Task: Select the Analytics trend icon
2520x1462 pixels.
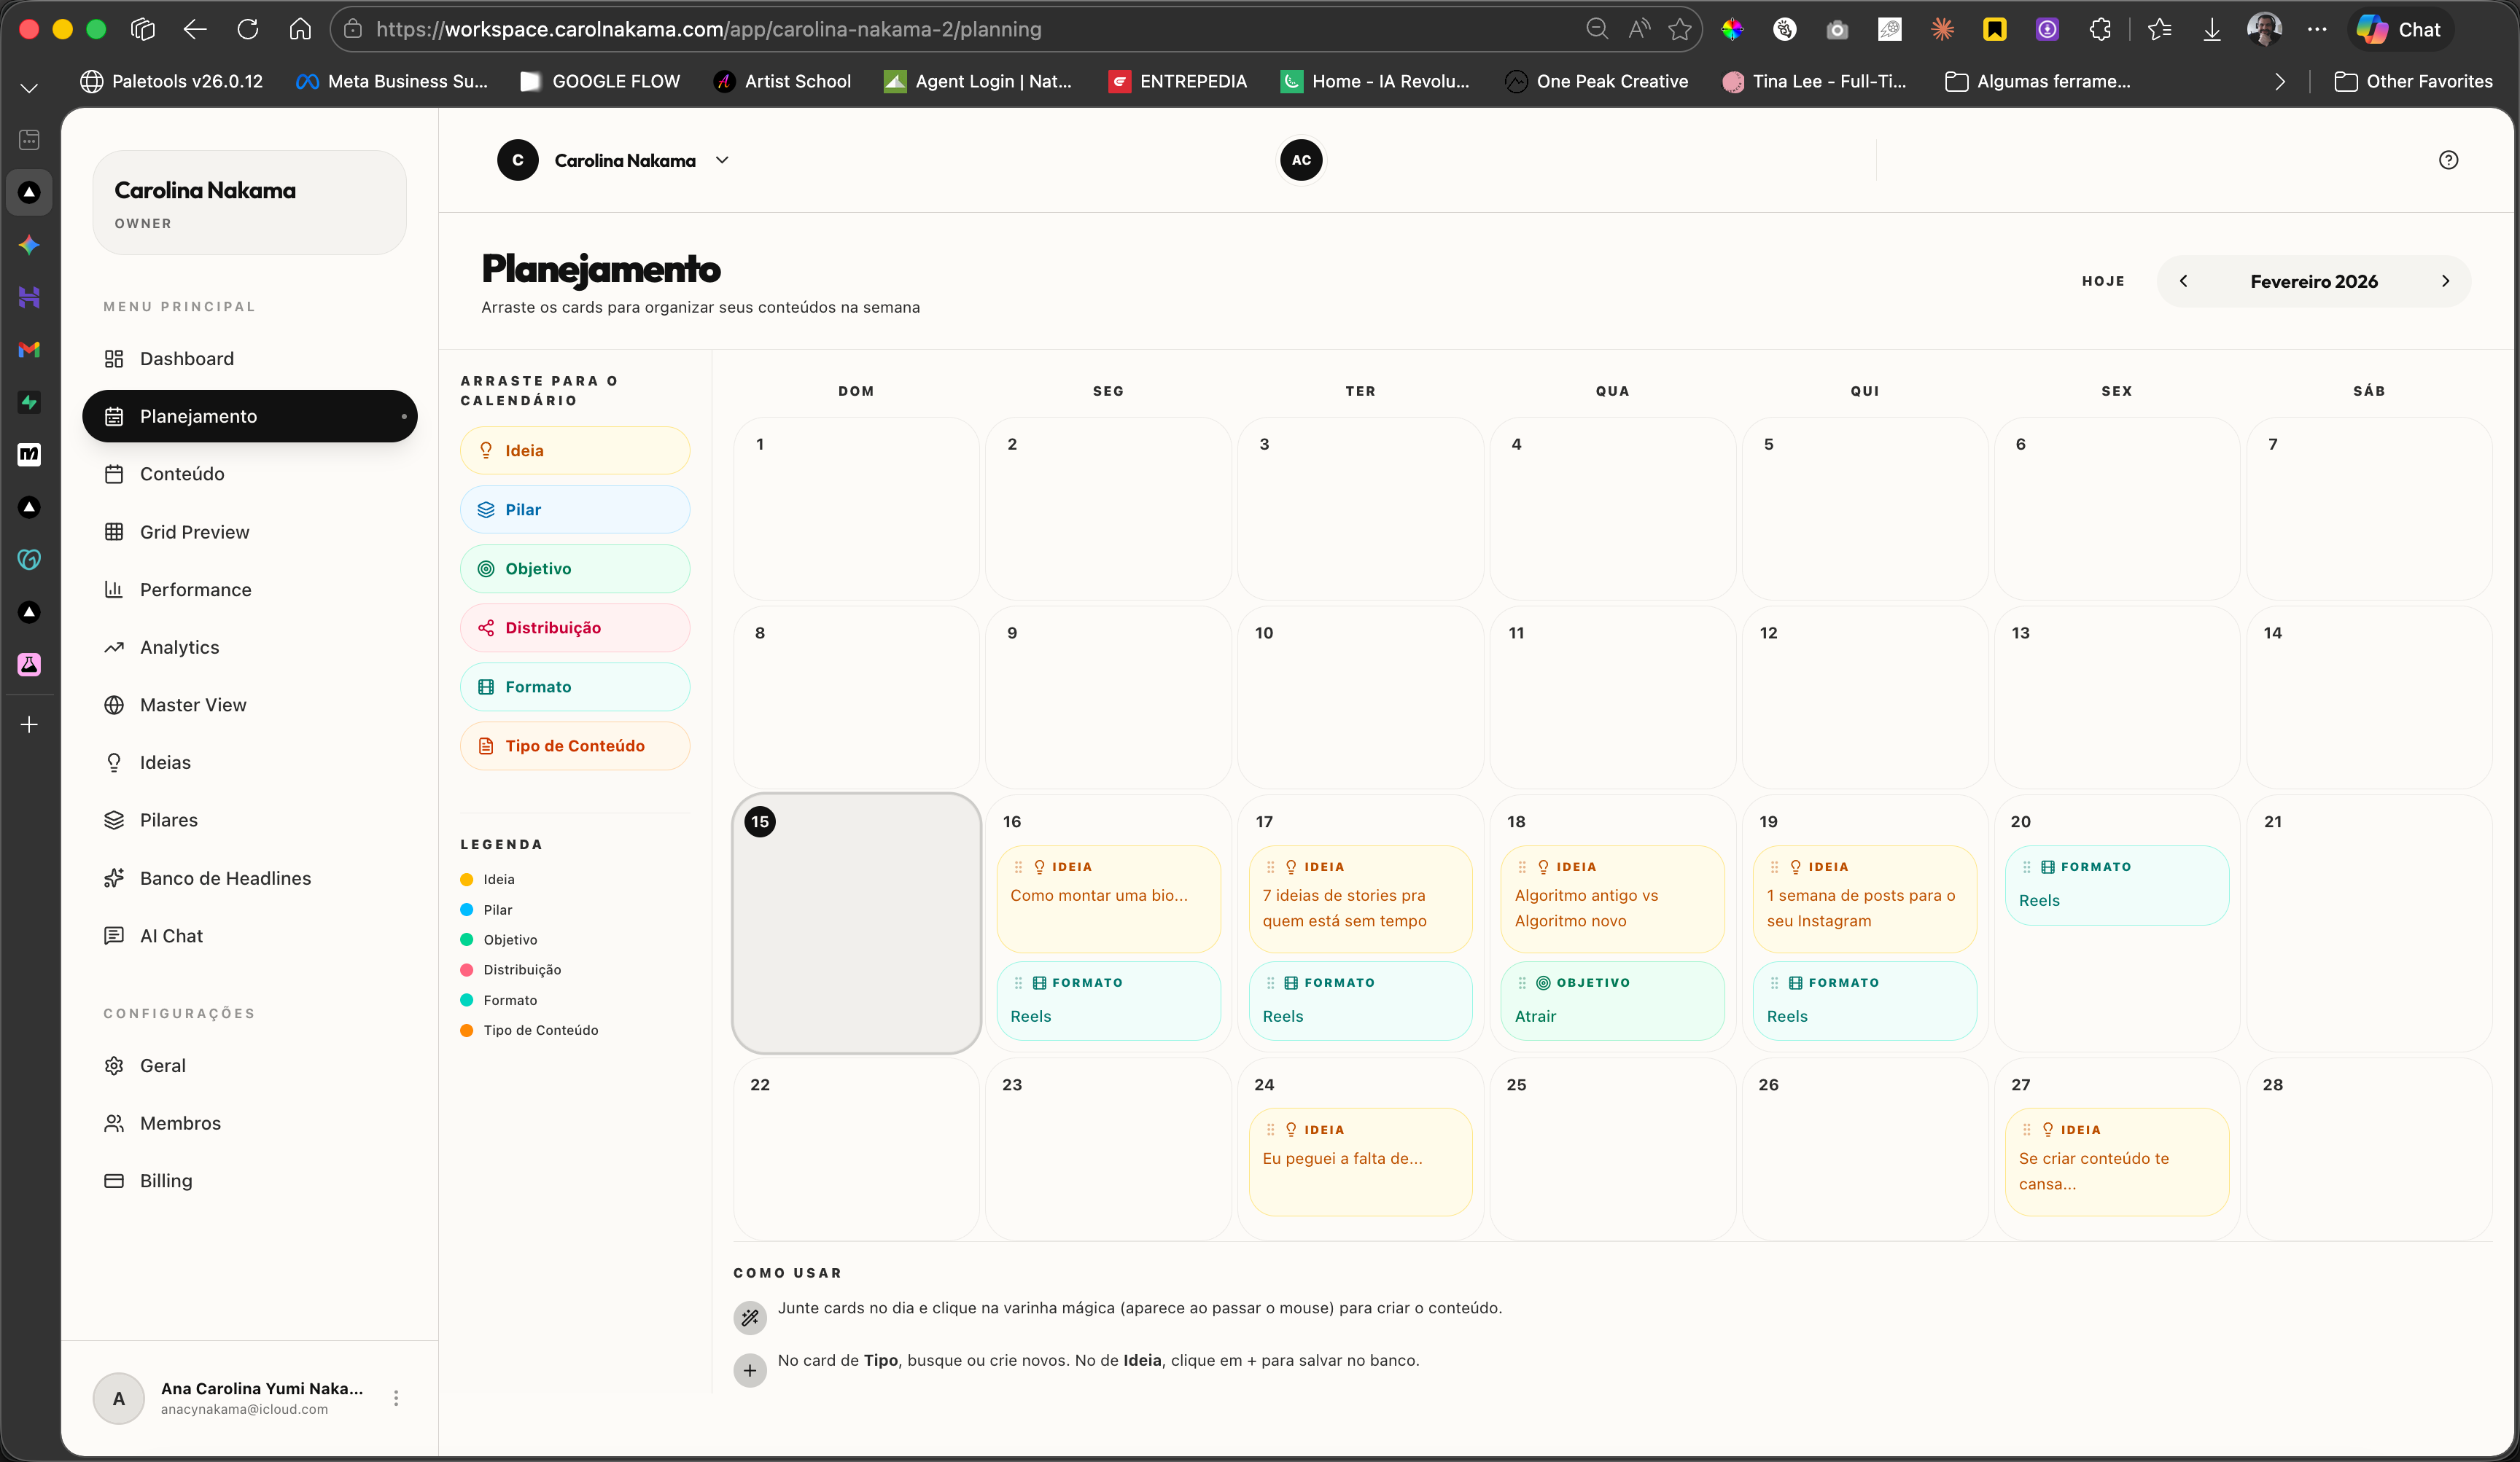Action: click(x=115, y=646)
